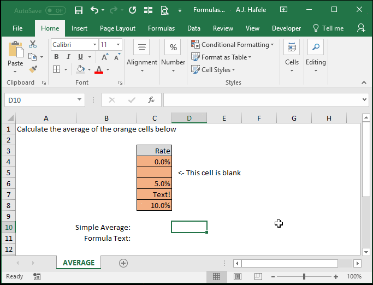The width and height of the screenshot is (373, 285).
Task: Click the Tell me search box
Action: pyautogui.click(x=328, y=28)
